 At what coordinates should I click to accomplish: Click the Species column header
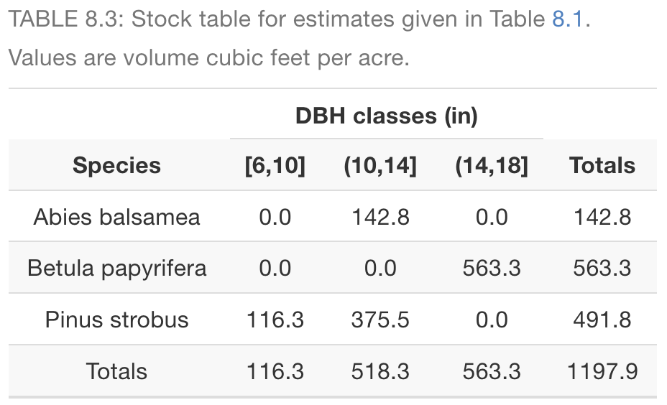point(116,166)
